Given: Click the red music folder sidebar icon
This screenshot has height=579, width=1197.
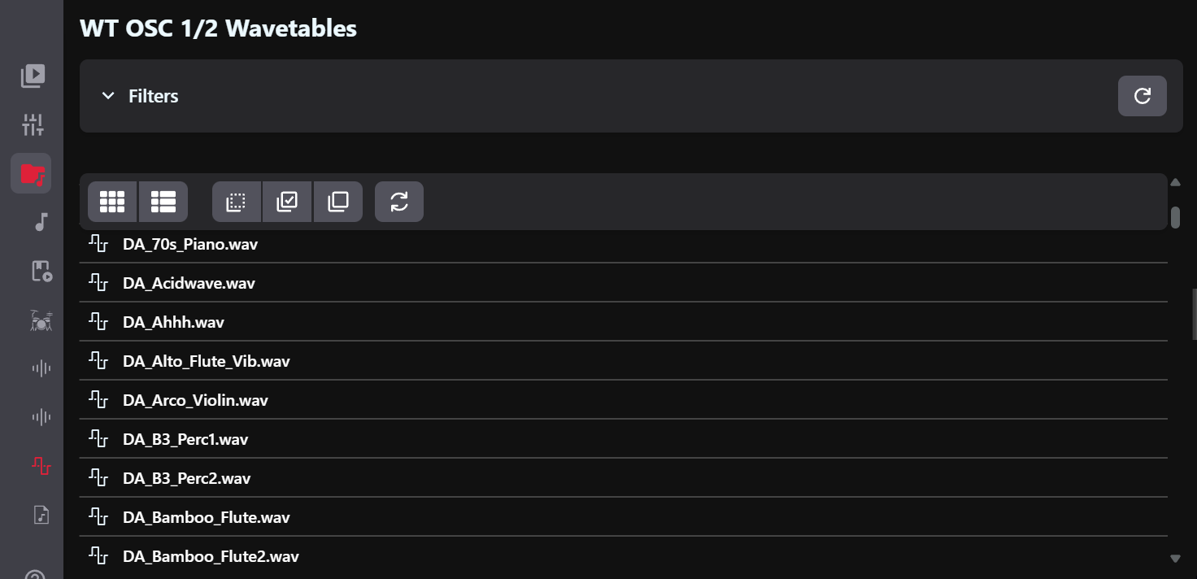Looking at the screenshot, I should point(32,173).
